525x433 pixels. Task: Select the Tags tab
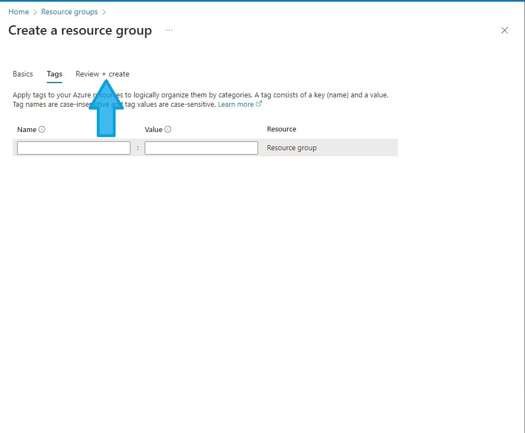(x=54, y=74)
